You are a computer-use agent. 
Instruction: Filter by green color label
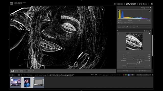pyautogui.click(x=127, y=75)
